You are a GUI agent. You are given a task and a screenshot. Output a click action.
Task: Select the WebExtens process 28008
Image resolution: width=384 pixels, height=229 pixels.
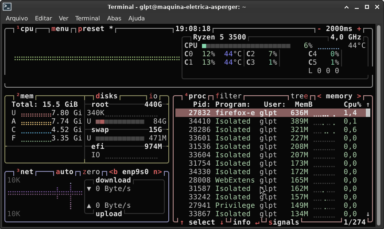(271, 180)
